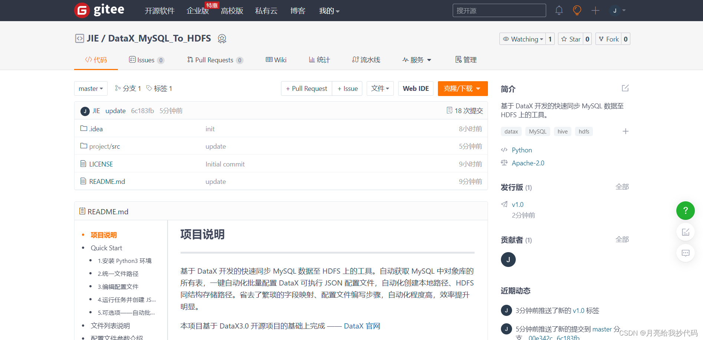Click the v1.0 release send icon

[504, 204]
